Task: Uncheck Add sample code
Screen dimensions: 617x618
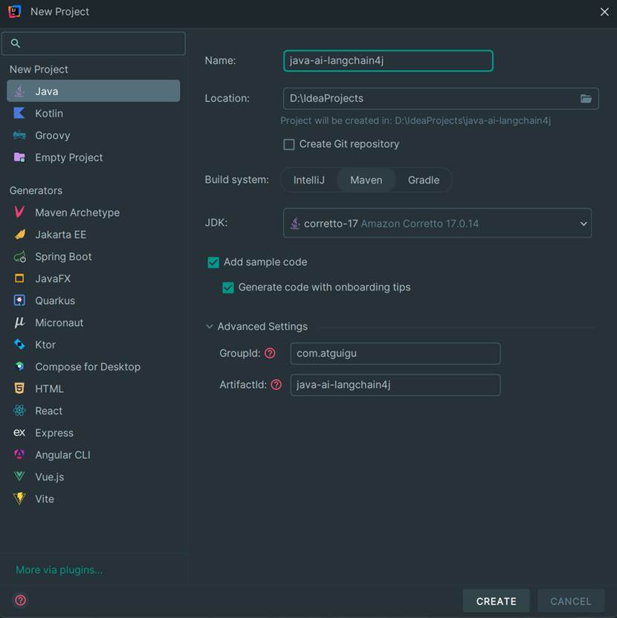Action: click(x=213, y=262)
